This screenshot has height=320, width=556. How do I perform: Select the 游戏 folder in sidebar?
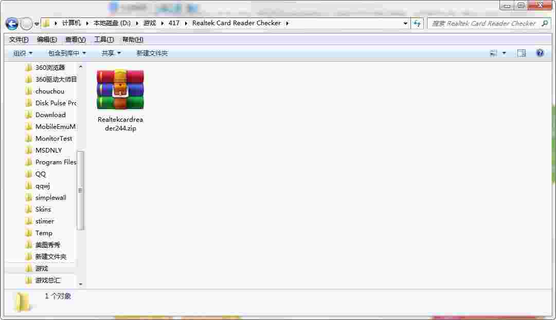tap(42, 268)
